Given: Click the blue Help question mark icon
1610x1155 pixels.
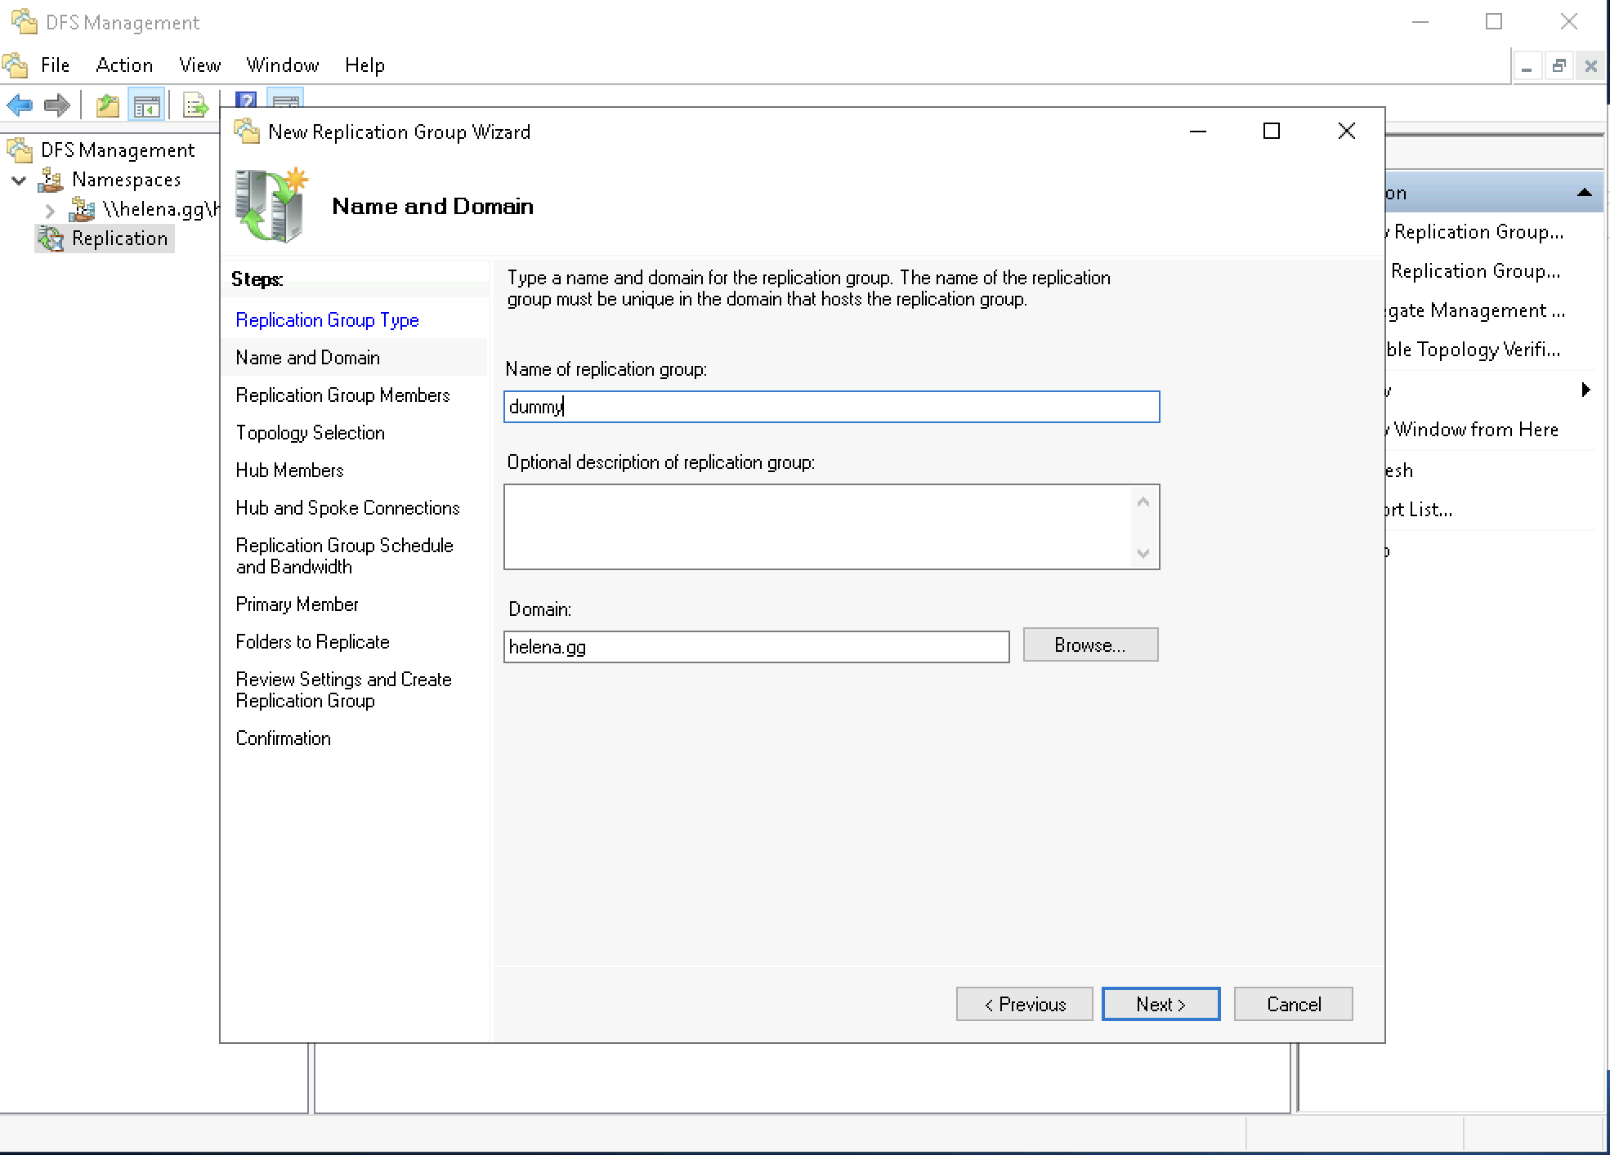Looking at the screenshot, I should point(245,100).
